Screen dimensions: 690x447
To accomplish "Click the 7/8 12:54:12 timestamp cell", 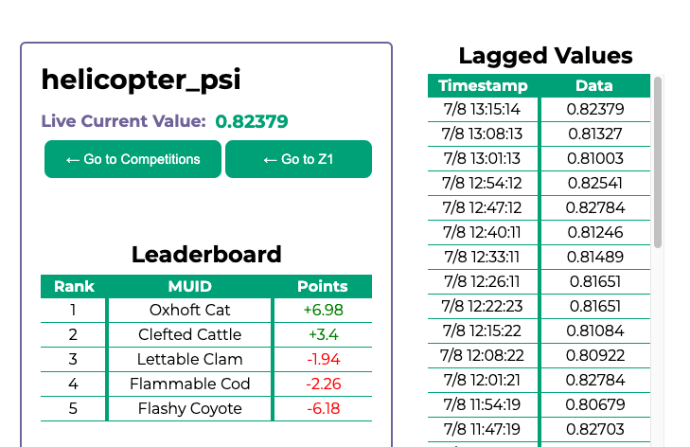I will coord(482,183).
